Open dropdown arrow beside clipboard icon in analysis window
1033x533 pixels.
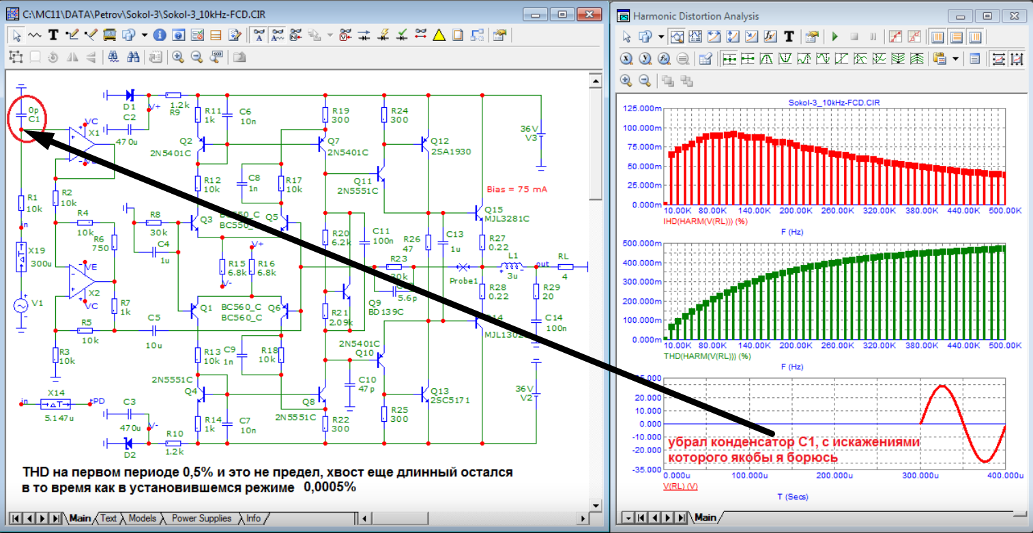pyautogui.click(x=956, y=59)
